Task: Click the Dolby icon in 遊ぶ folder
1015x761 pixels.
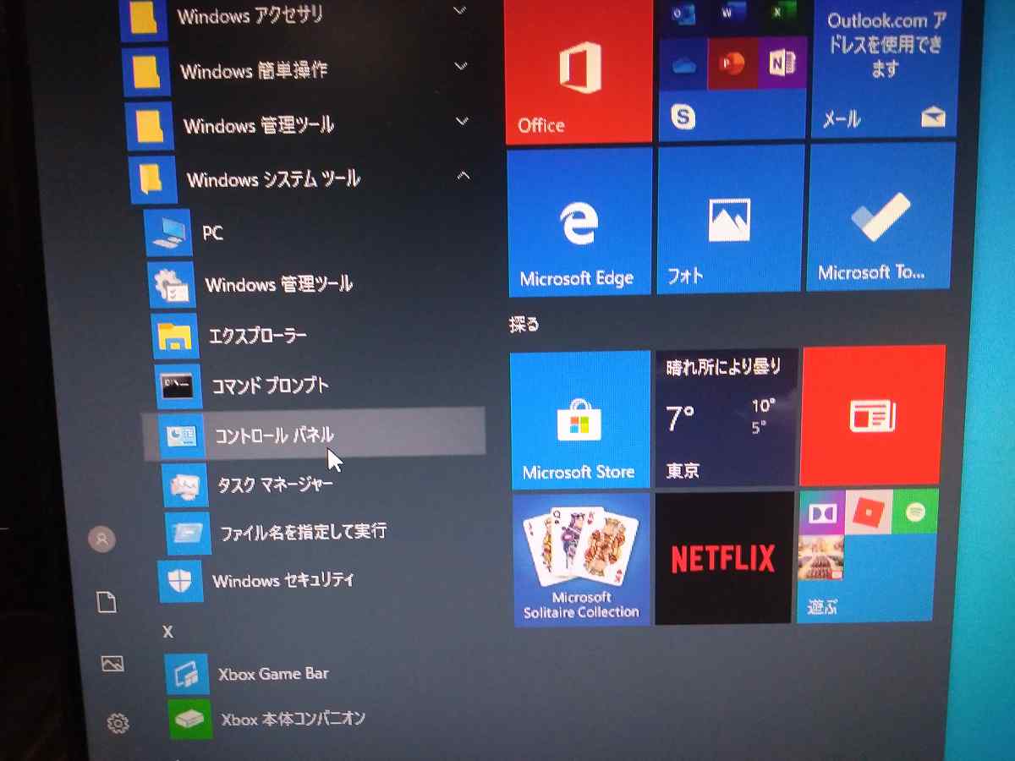Action: [822, 512]
